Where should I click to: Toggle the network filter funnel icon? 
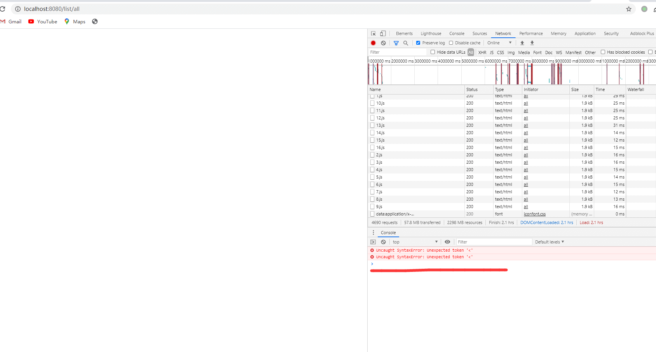point(396,43)
